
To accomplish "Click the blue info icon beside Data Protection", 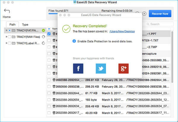I will (74, 41).
